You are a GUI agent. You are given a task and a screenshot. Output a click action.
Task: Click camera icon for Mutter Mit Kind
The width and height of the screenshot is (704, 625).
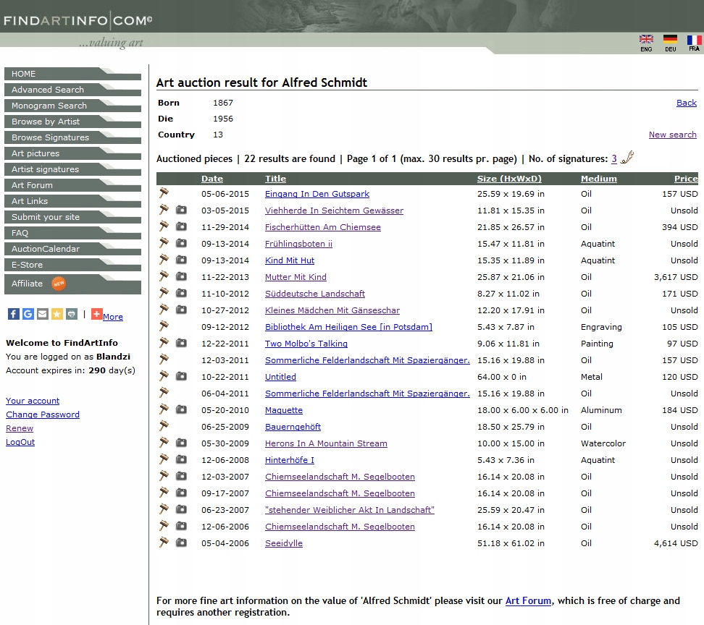click(x=181, y=276)
